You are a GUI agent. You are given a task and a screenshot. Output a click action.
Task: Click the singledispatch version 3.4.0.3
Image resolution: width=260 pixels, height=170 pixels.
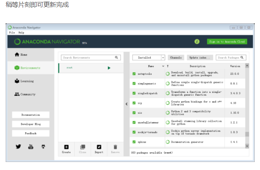[235, 93]
